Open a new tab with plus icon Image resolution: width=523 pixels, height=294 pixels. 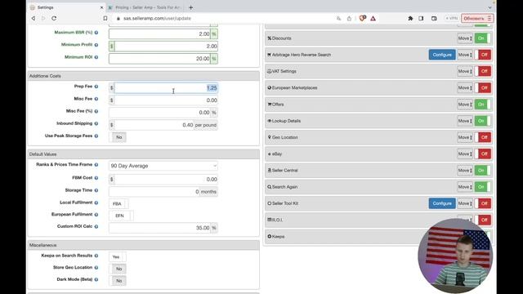pos(190,7)
